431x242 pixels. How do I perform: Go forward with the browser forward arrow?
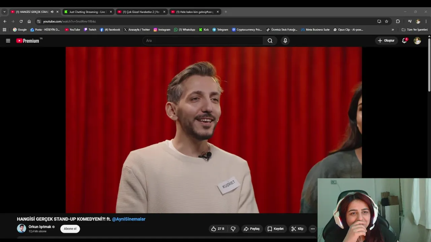point(13,21)
